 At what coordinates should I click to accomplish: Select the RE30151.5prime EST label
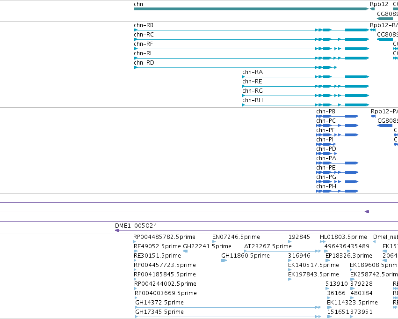click(157, 256)
